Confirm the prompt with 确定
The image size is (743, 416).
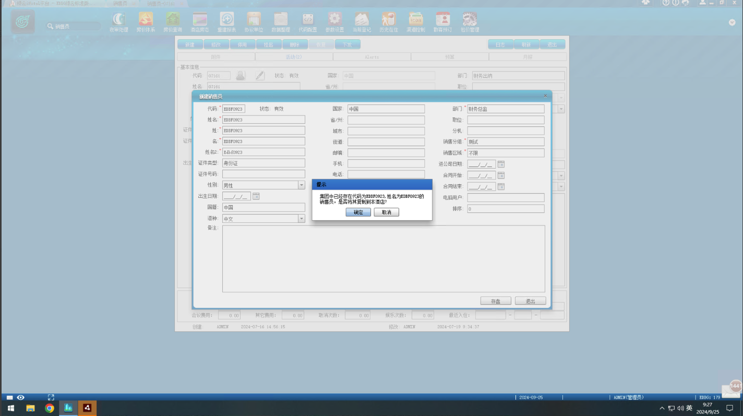click(358, 212)
